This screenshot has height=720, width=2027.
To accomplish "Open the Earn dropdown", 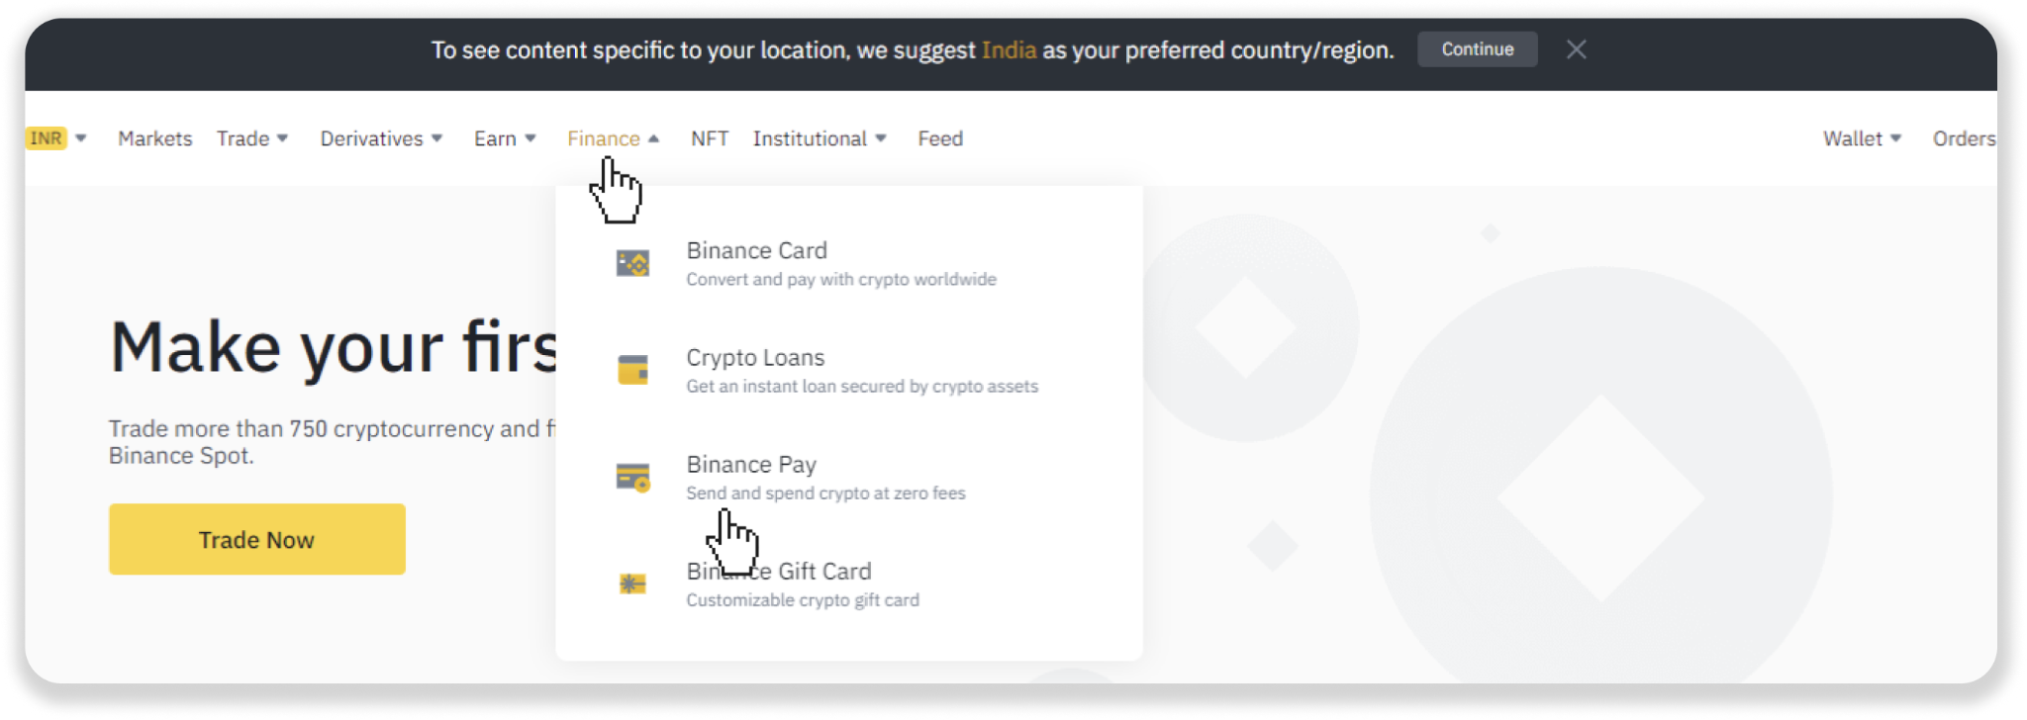I will [x=505, y=138].
